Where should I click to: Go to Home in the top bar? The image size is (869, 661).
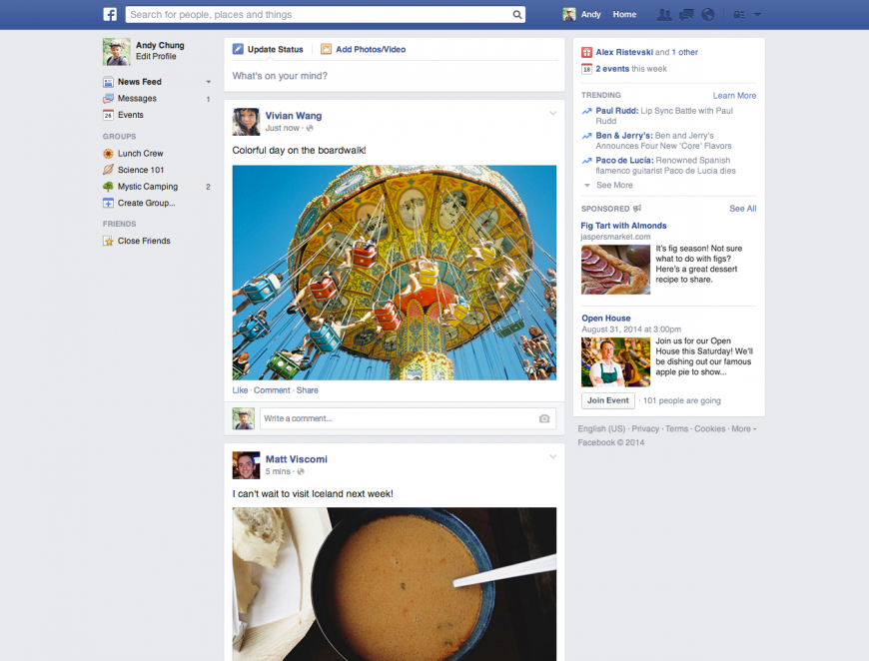click(x=624, y=14)
